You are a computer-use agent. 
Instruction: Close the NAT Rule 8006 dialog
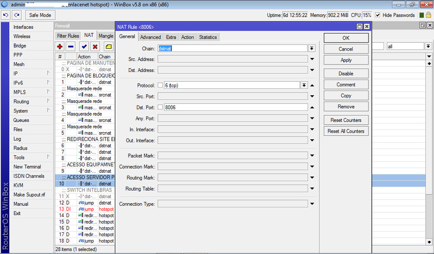point(367,27)
